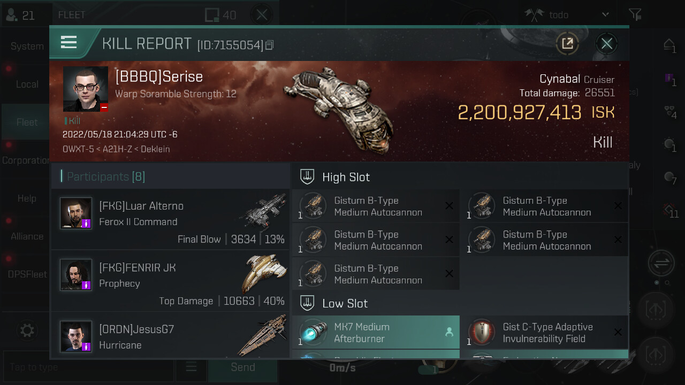Click the Gist C-Type Adaptive Invulnerability Field icon
This screenshot has height=385, width=685.
point(482,332)
